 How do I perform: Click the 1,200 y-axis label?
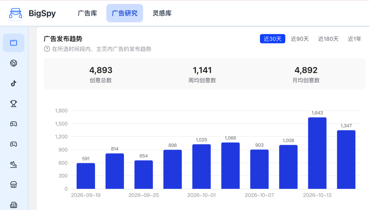click(x=61, y=137)
